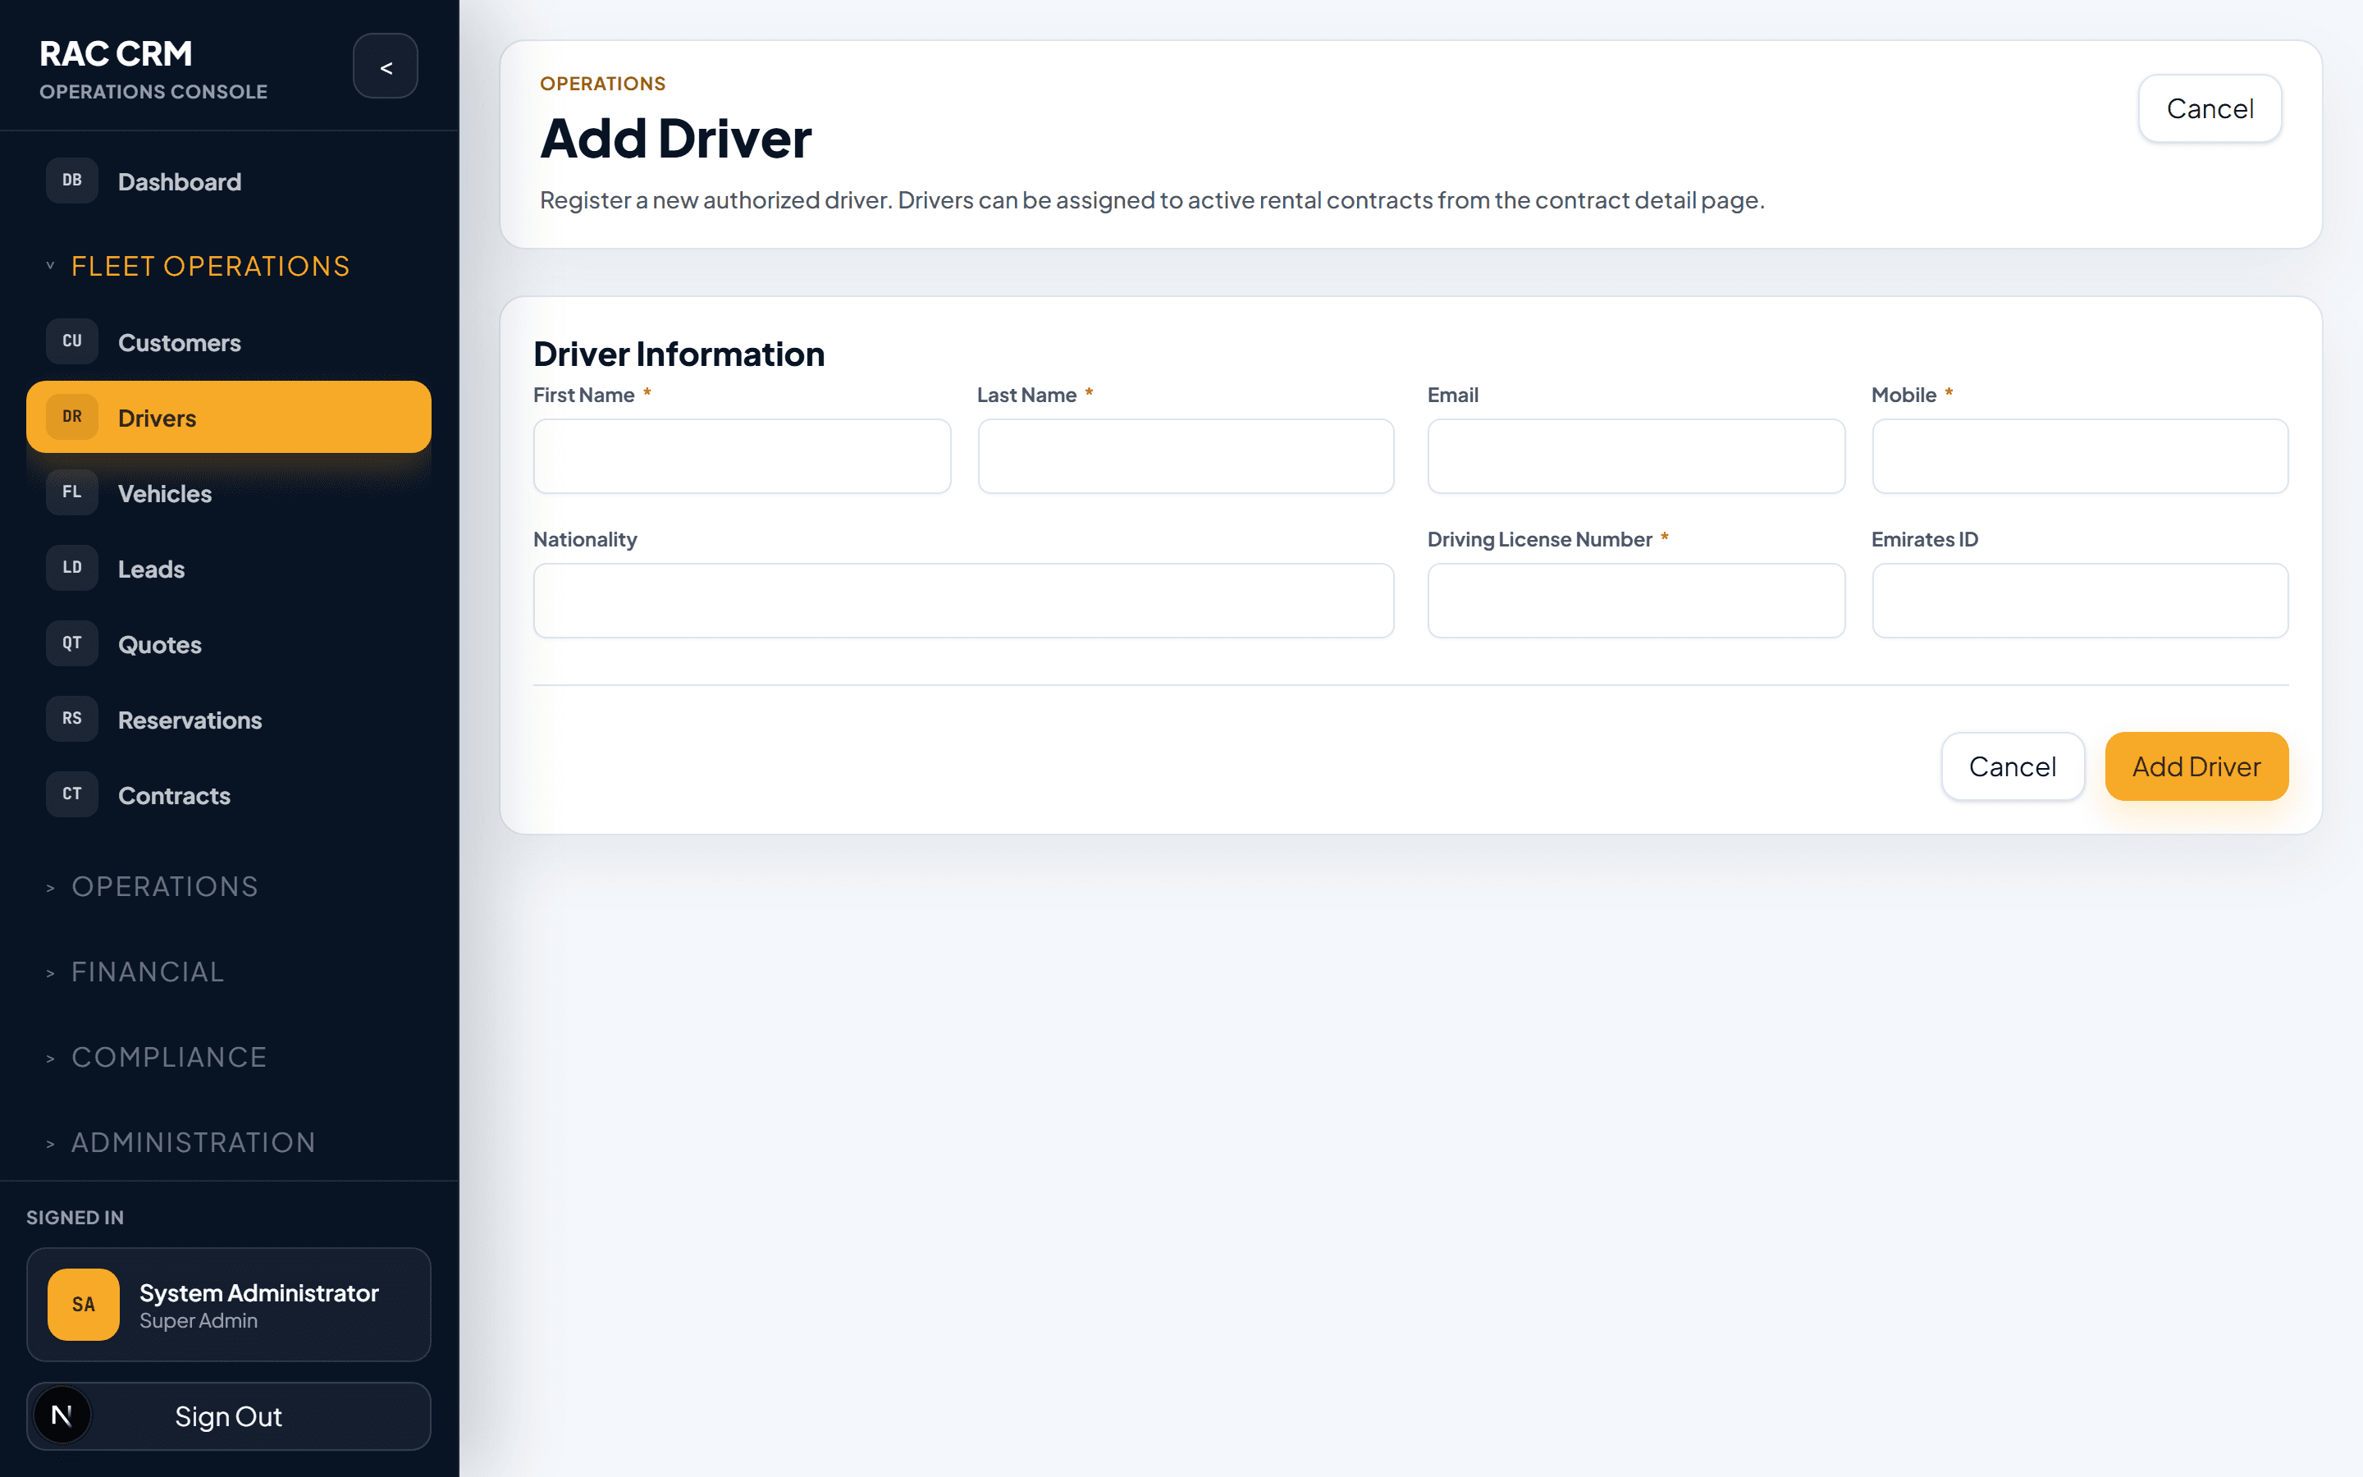
Task: Expand the Administration group
Action: [181, 1142]
